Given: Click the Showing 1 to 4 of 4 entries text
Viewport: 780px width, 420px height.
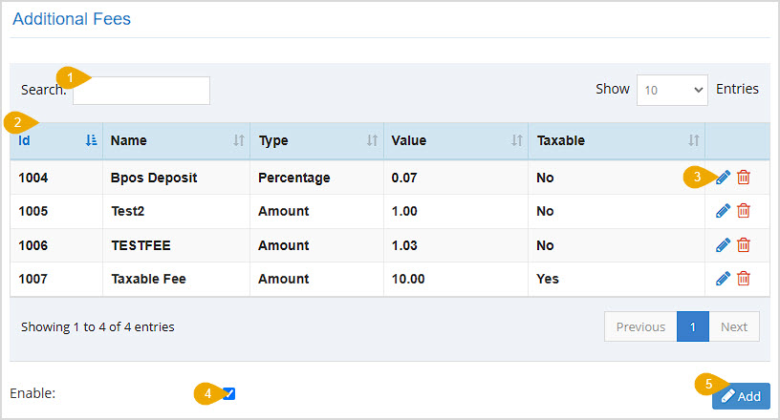Looking at the screenshot, I should pyautogui.click(x=97, y=327).
